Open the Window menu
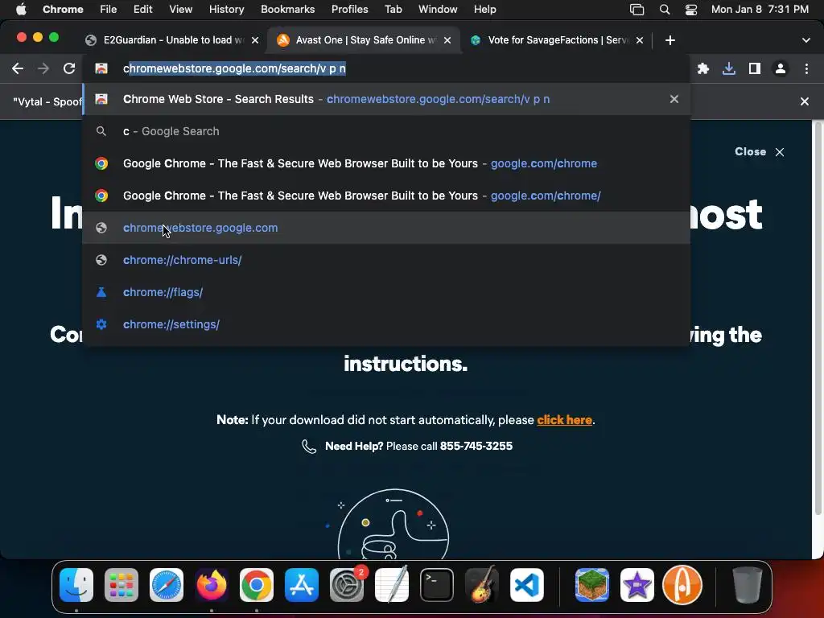 coord(438,10)
